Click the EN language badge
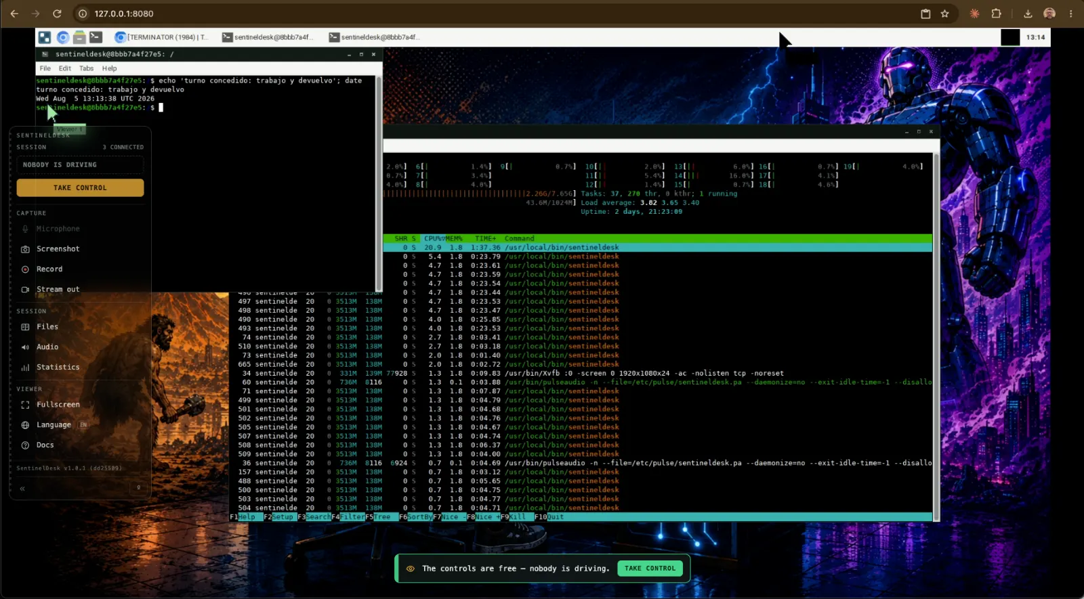 pos(83,425)
